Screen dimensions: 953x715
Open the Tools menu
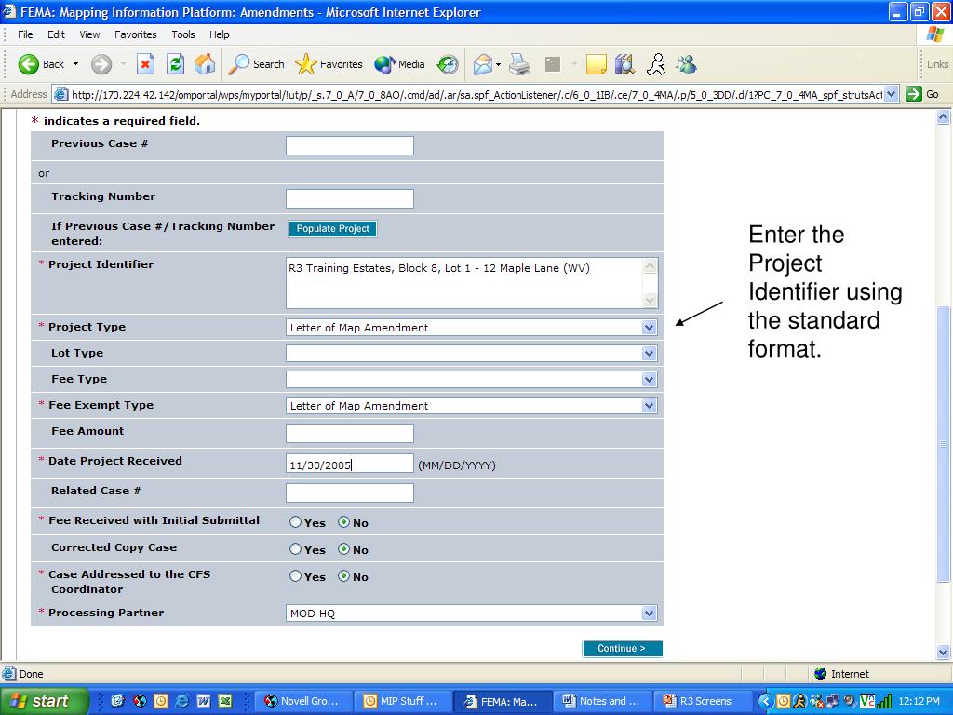point(183,34)
